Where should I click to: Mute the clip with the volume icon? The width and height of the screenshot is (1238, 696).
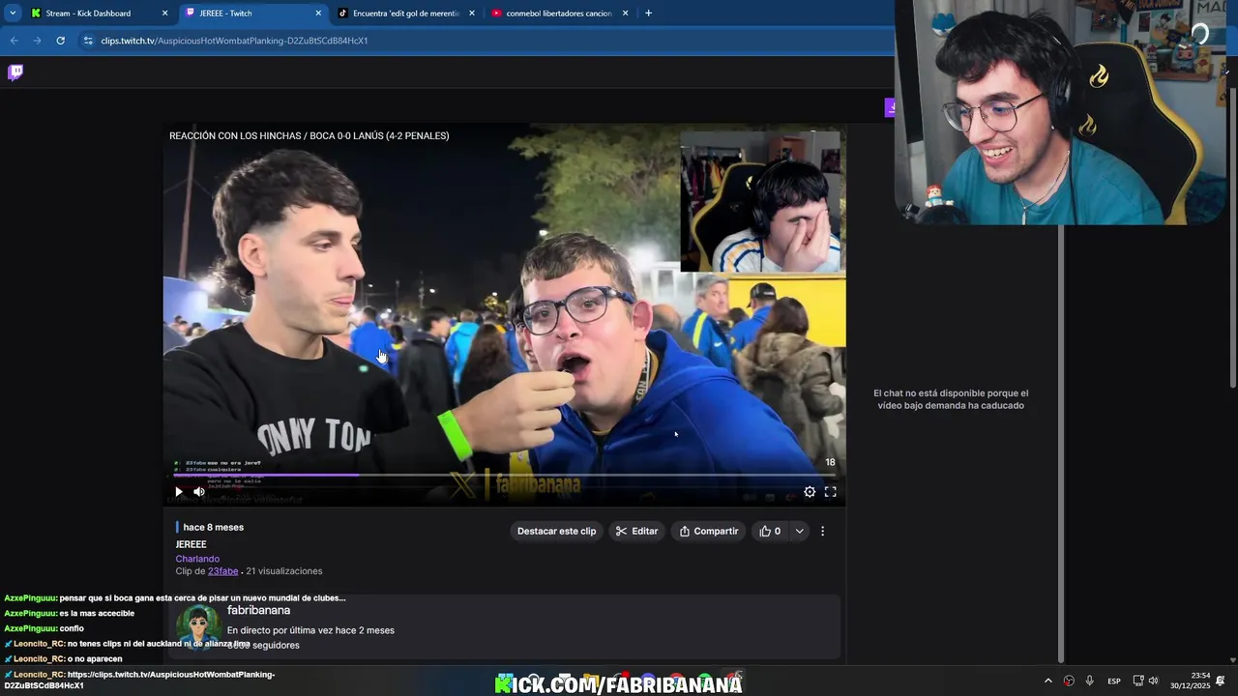pos(199,492)
